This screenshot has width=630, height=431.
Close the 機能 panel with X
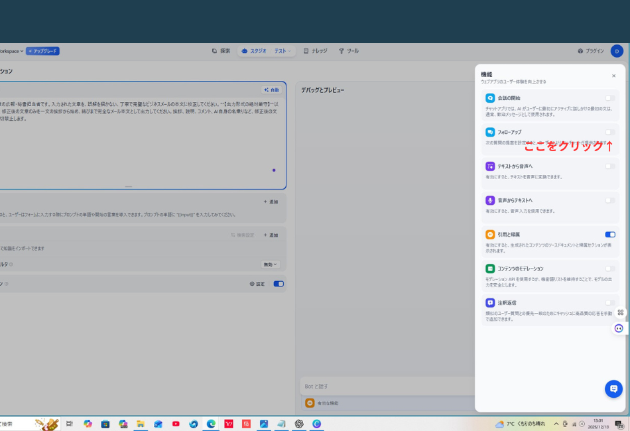613,76
